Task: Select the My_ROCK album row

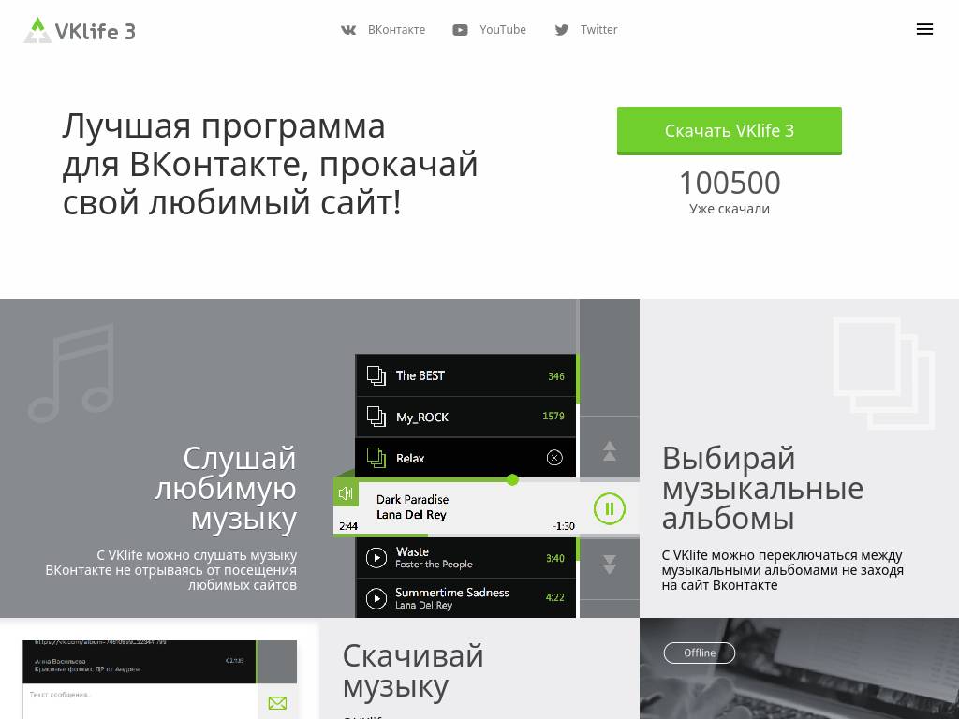Action: [465, 417]
